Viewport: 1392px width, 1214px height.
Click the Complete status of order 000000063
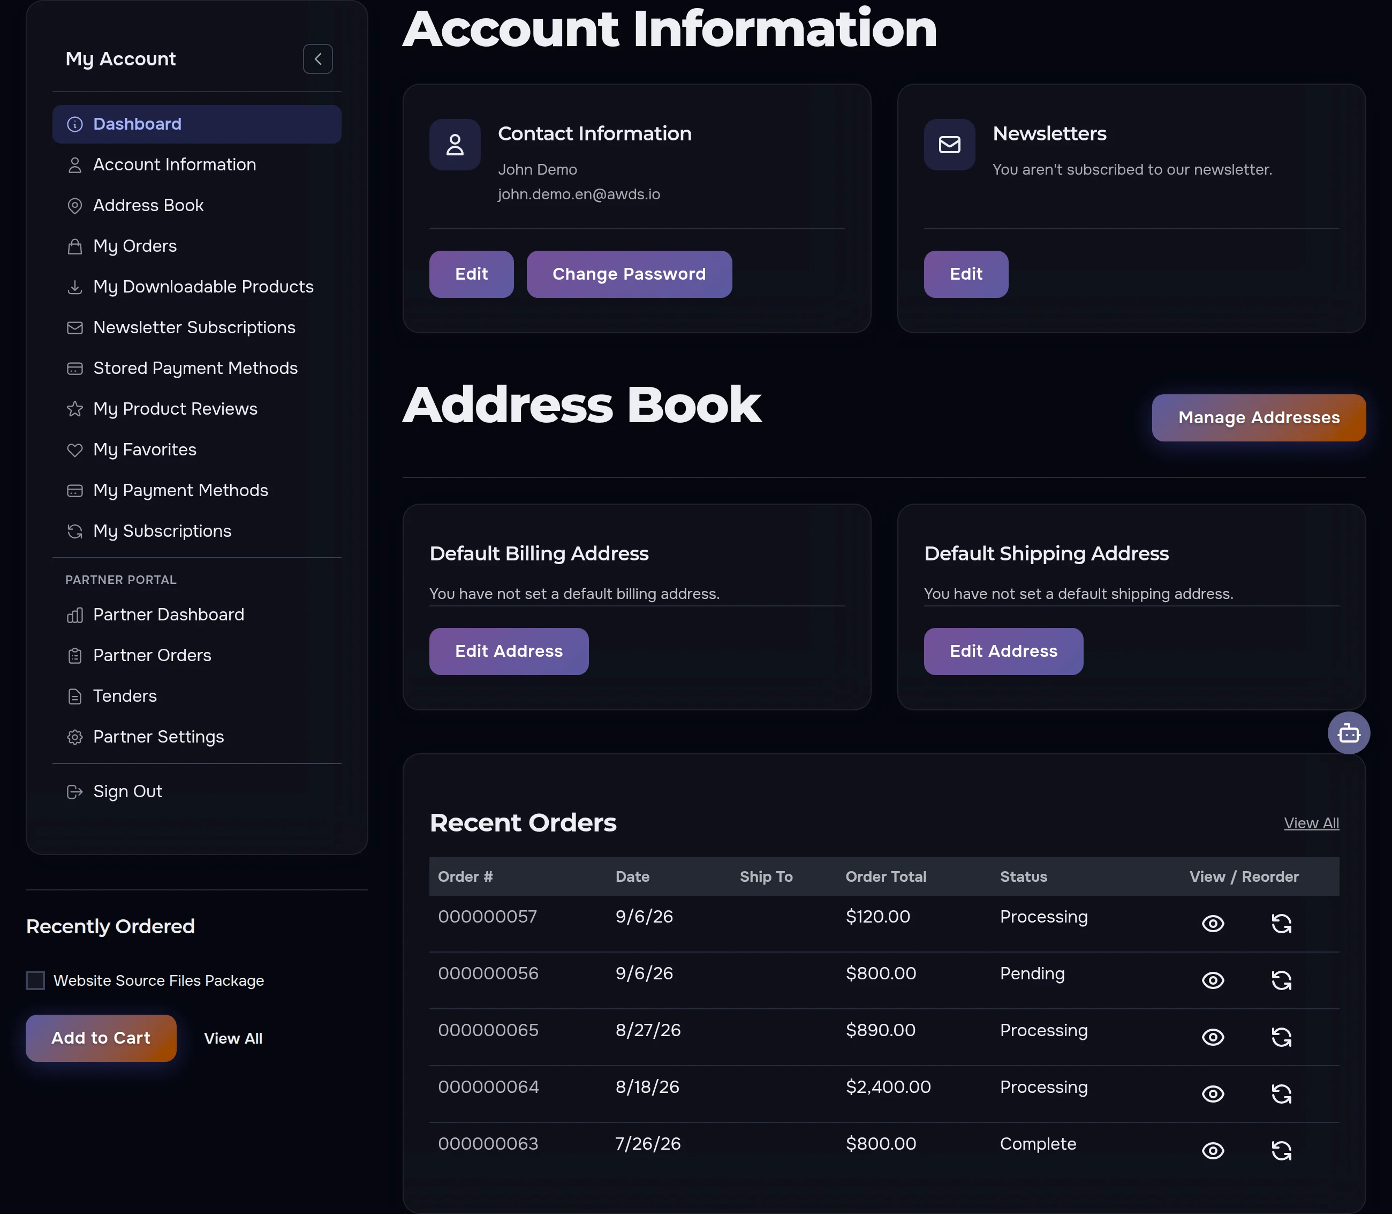pos(1038,1144)
